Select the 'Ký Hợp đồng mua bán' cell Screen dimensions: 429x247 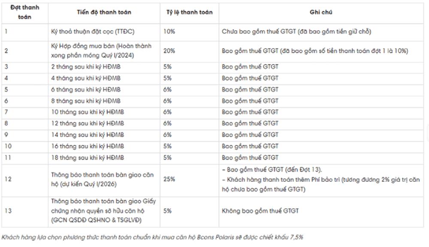click(104, 51)
